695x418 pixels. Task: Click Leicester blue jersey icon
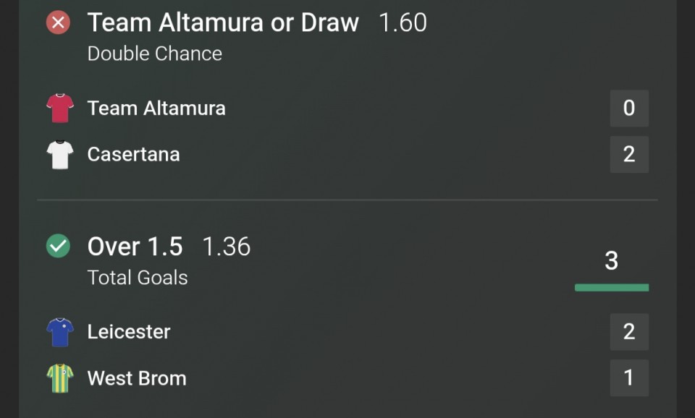coord(60,332)
